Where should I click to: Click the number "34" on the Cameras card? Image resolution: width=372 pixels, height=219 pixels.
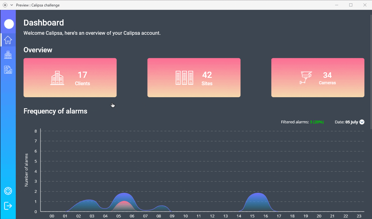[327, 75]
